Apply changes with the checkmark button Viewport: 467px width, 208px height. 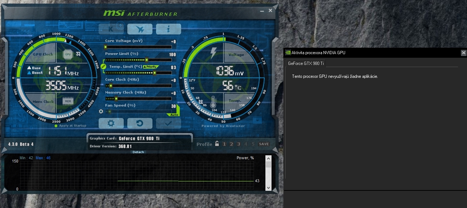(168, 123)
